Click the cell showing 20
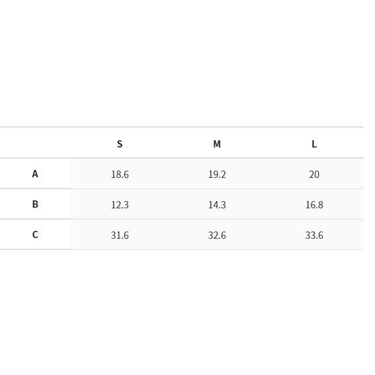 [x=314, y=174]
